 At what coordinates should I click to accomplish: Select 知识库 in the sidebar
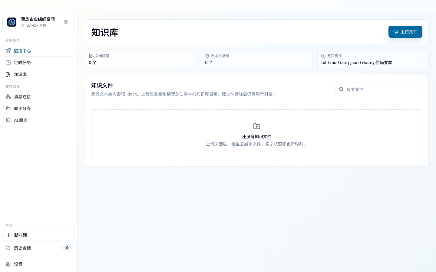(38, 74)
